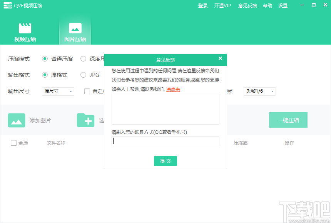Image resolution: width=331 pixels, height=223 pixels.
Task: Close the feedback dialog with its X
Action: coord(220,58)
